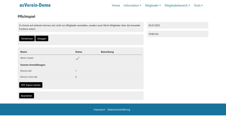Image resolution: width=226 pixels, height=117 pixels.
Task: Click the 'Nimmt teil:' row label
Action: point(26,71)
